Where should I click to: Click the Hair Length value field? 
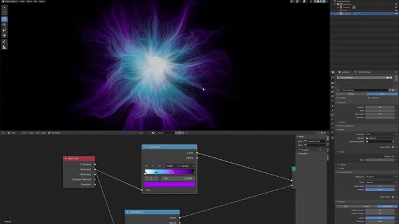380,114
